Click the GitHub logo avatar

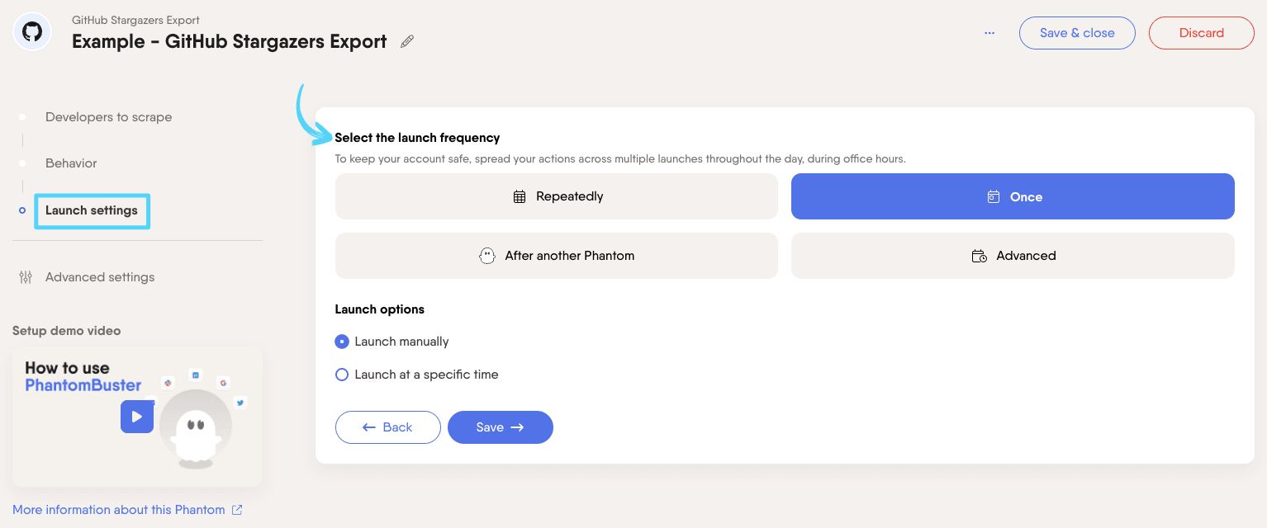[x=31, y=31]
